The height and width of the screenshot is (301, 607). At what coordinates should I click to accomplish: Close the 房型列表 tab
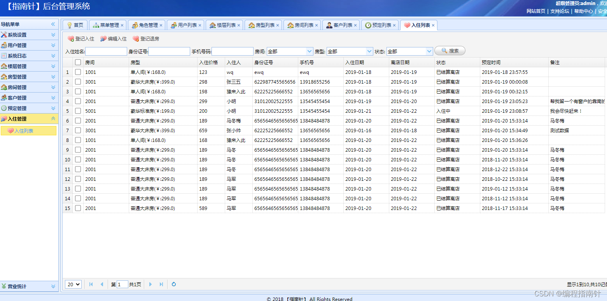pyautogui.click(x=278, y=25)
